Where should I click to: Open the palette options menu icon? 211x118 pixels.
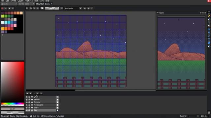(13, 8)
